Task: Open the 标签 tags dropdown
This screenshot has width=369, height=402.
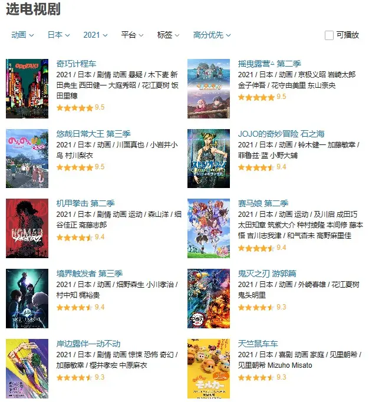Action: click(x=168, y=35)
